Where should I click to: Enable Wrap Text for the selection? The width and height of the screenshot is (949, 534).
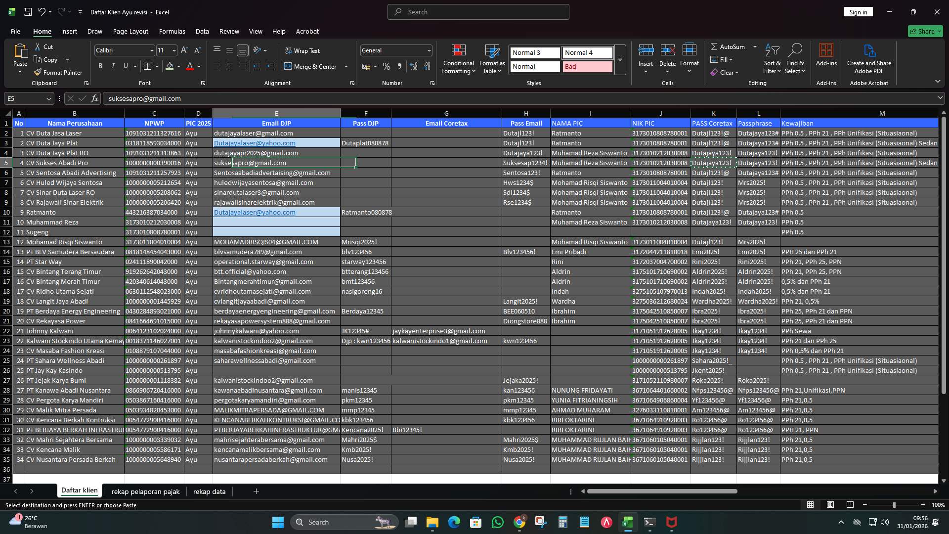(302, 50)
